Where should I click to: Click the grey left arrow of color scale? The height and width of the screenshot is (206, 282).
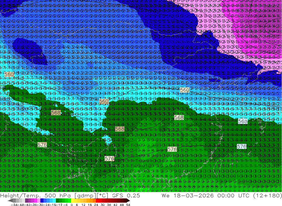[10, 201]
